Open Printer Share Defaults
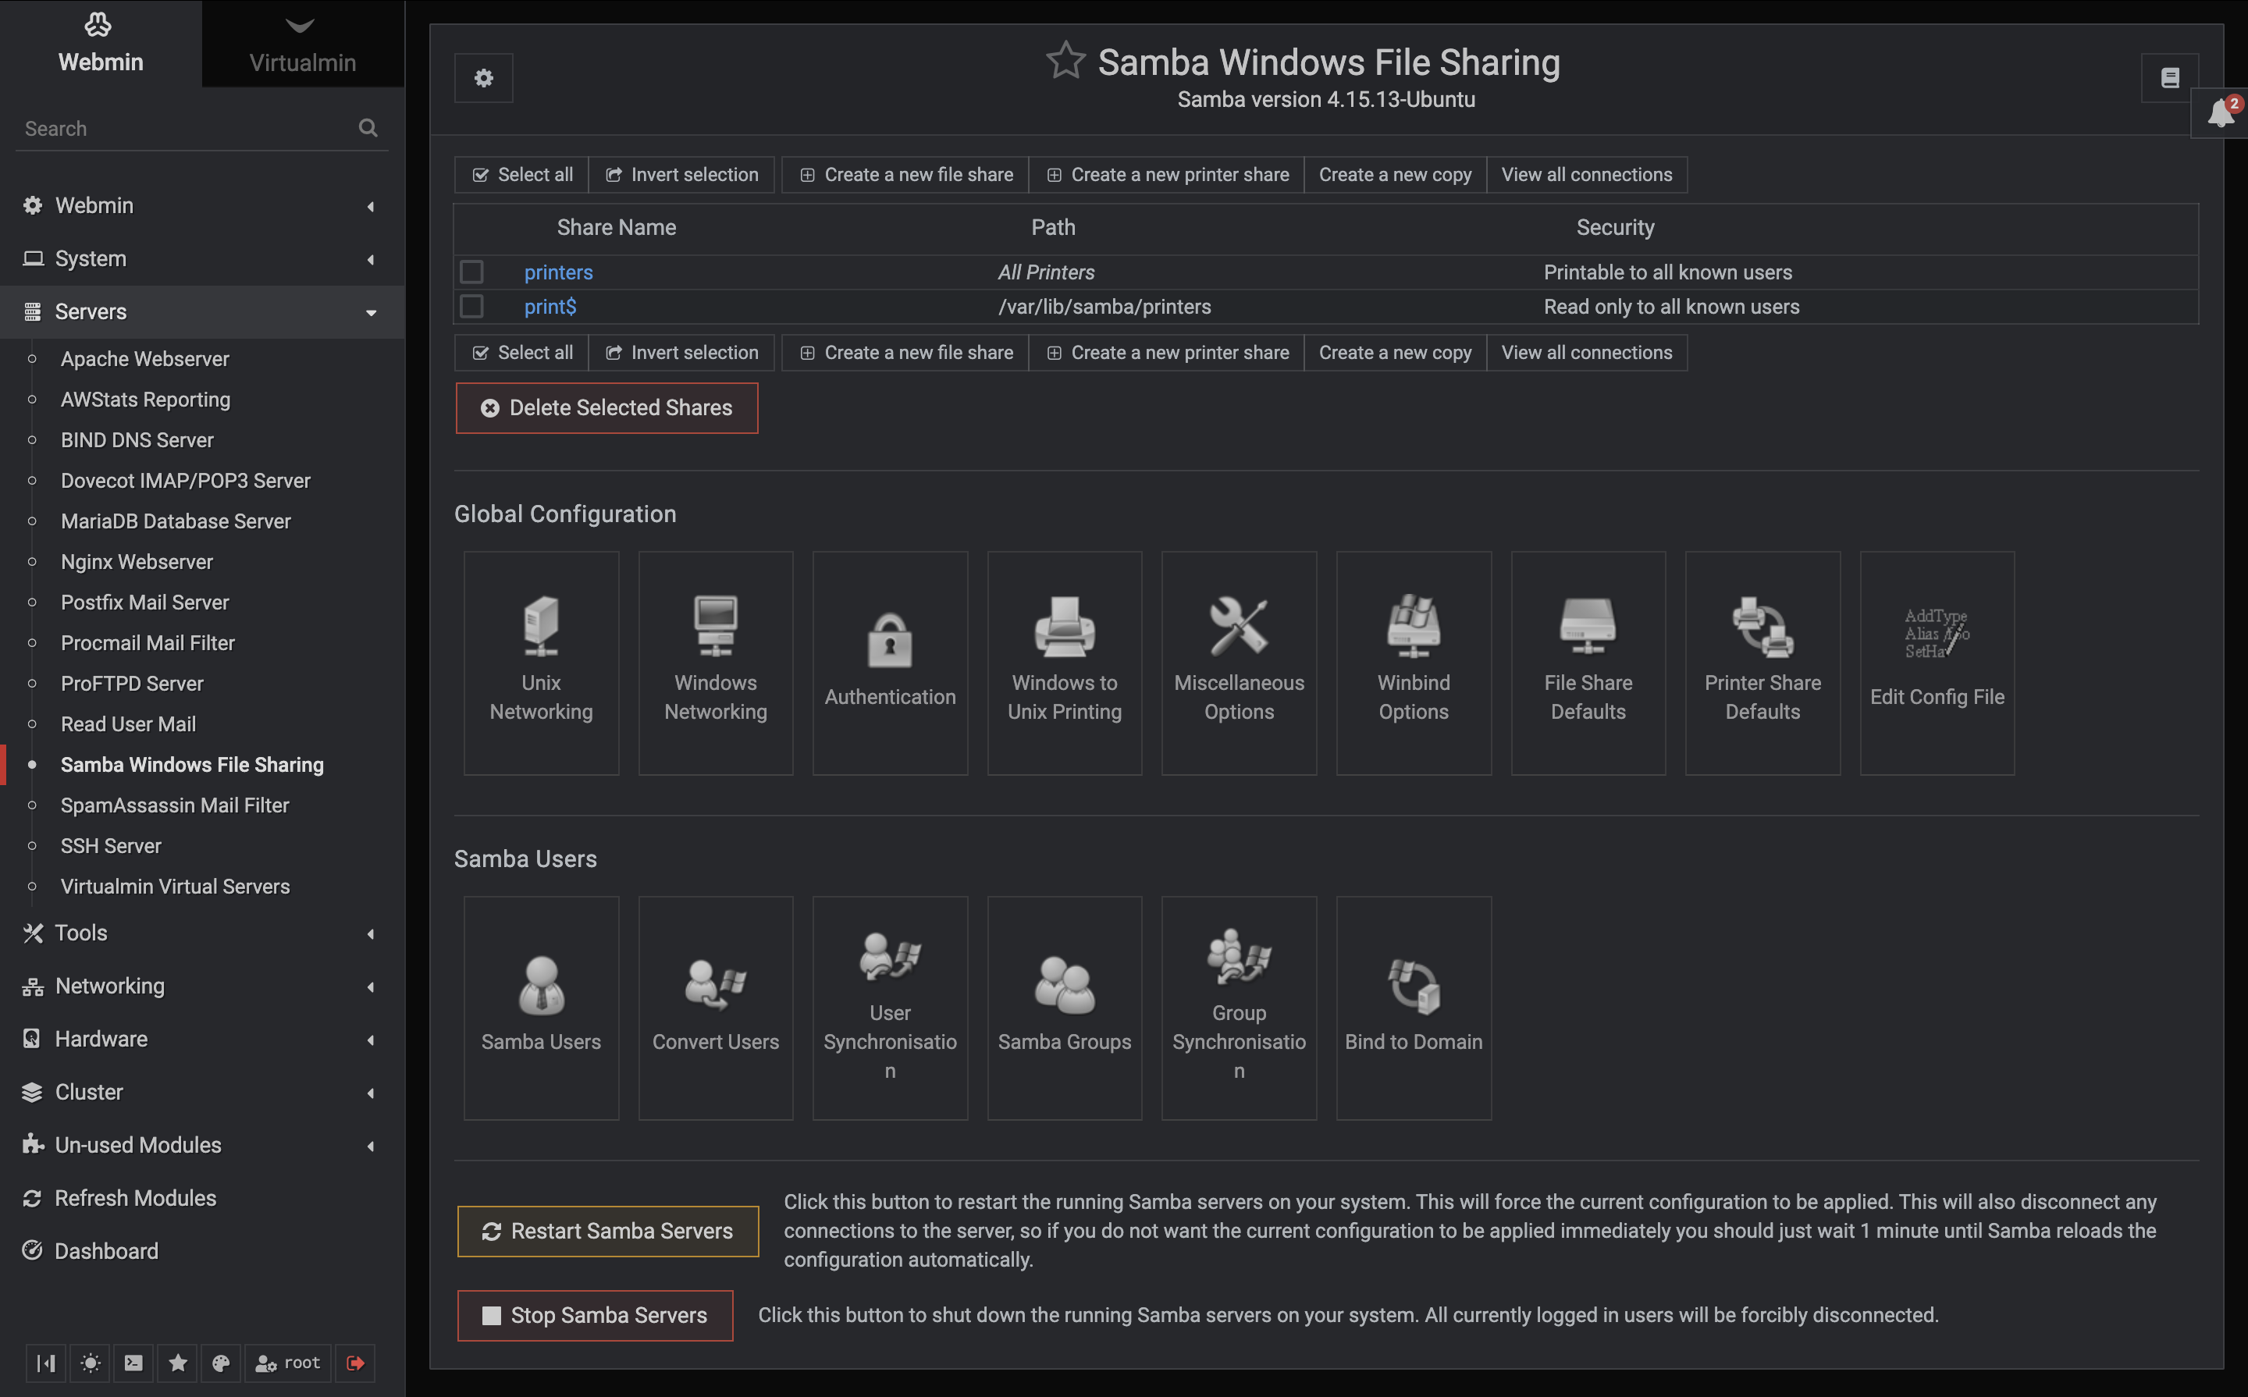 click(1762, 663)
